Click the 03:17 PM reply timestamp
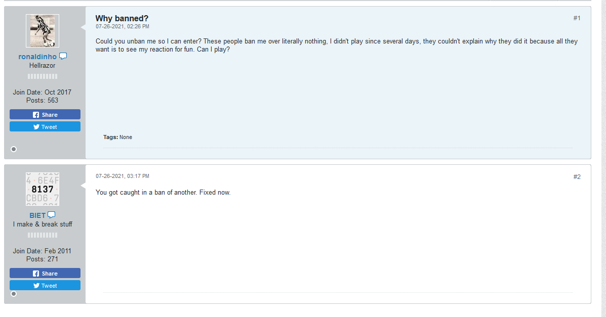 click(123, 176)
